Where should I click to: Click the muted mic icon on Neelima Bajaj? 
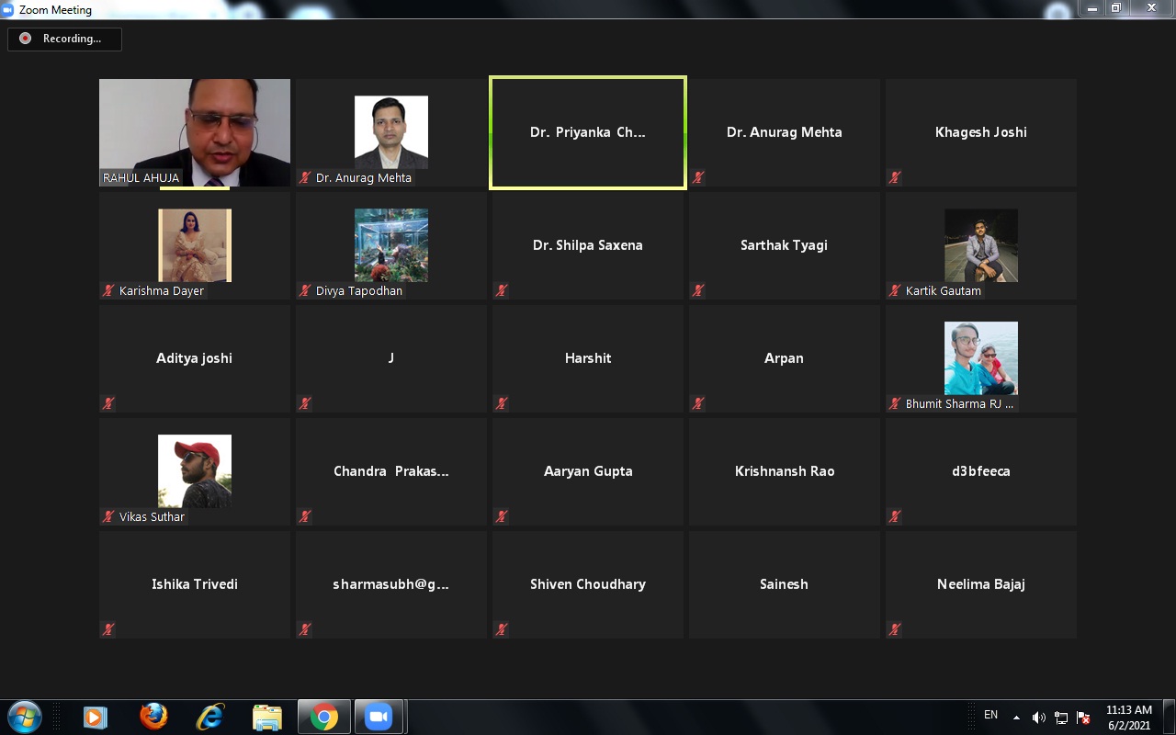point(895,629)
